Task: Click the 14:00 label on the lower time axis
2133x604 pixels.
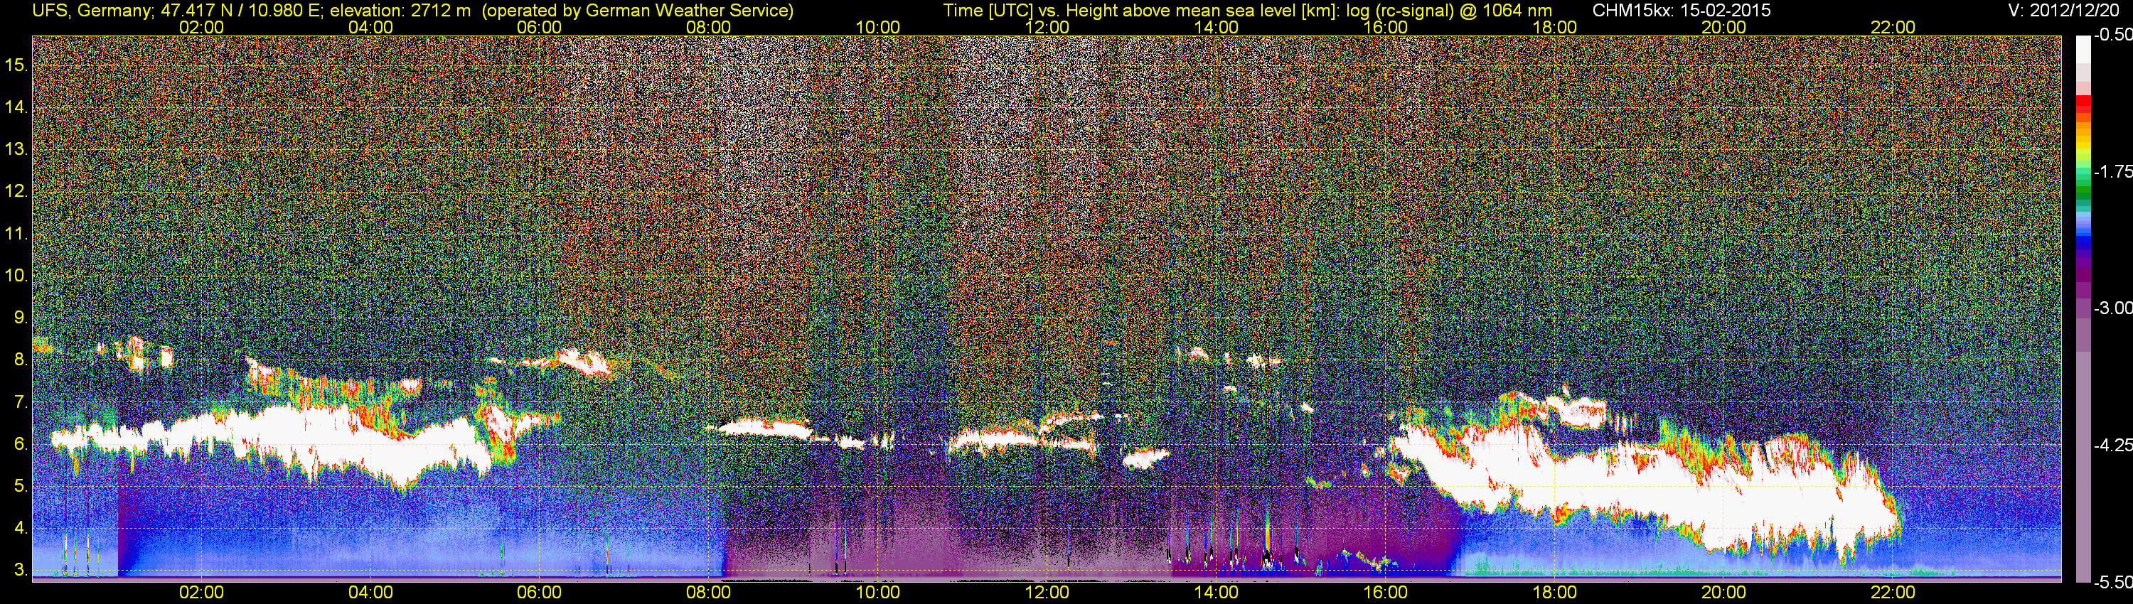Action: (1217, 593)
